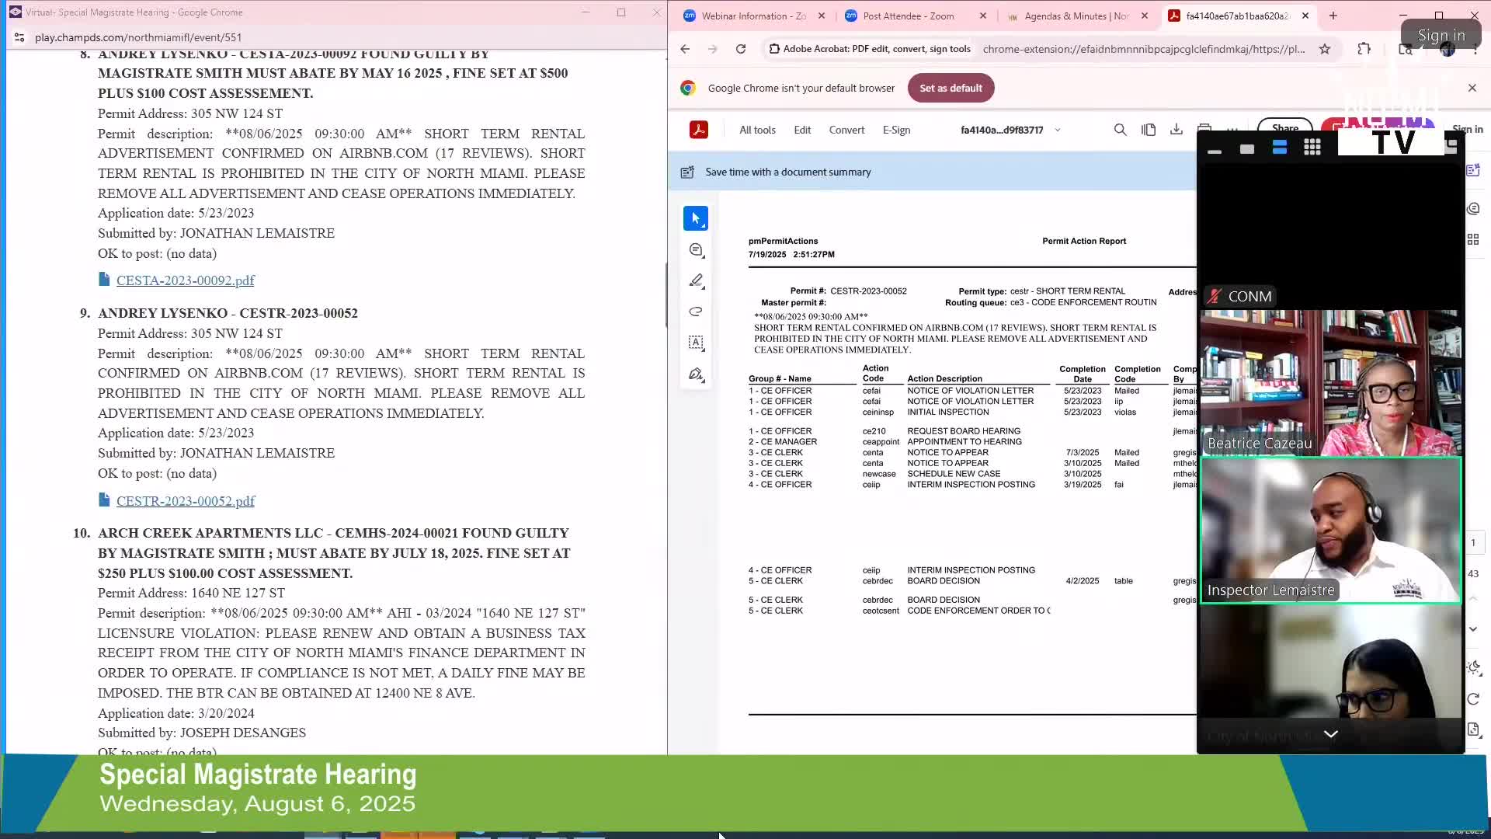This screenshot has width=1491, height=839.
Task: Collapse the video strip with the bottom chevron
Action: point(1331,733)
